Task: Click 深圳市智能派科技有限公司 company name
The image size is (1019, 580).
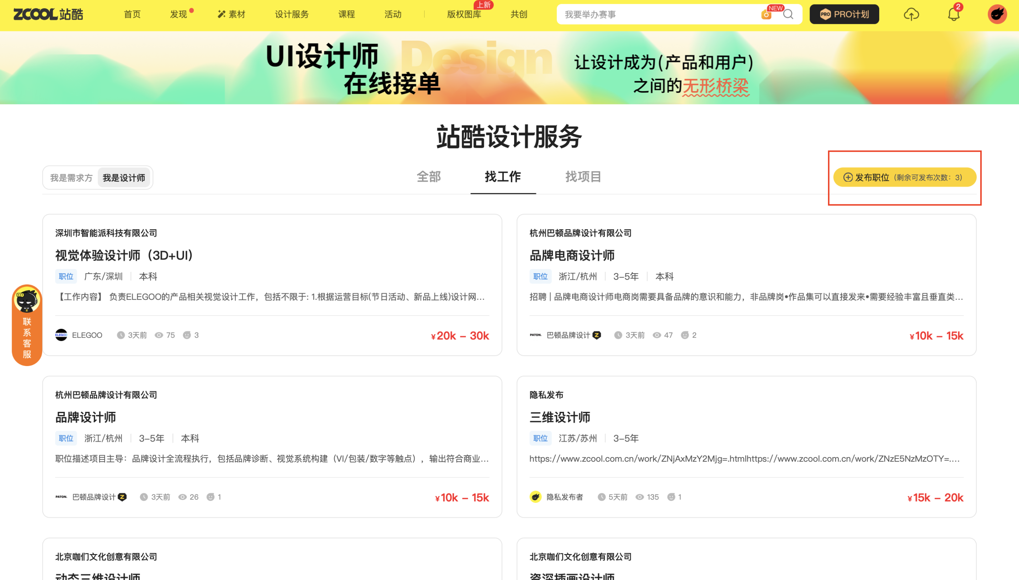Action: coord(106,233)
